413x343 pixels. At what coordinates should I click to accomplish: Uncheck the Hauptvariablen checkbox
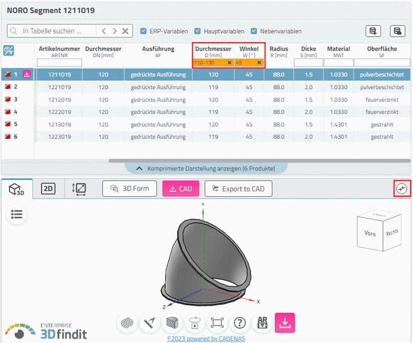tap(198, 31)
